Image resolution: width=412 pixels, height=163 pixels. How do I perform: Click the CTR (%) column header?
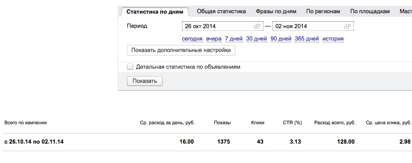[x=293, y=122]
